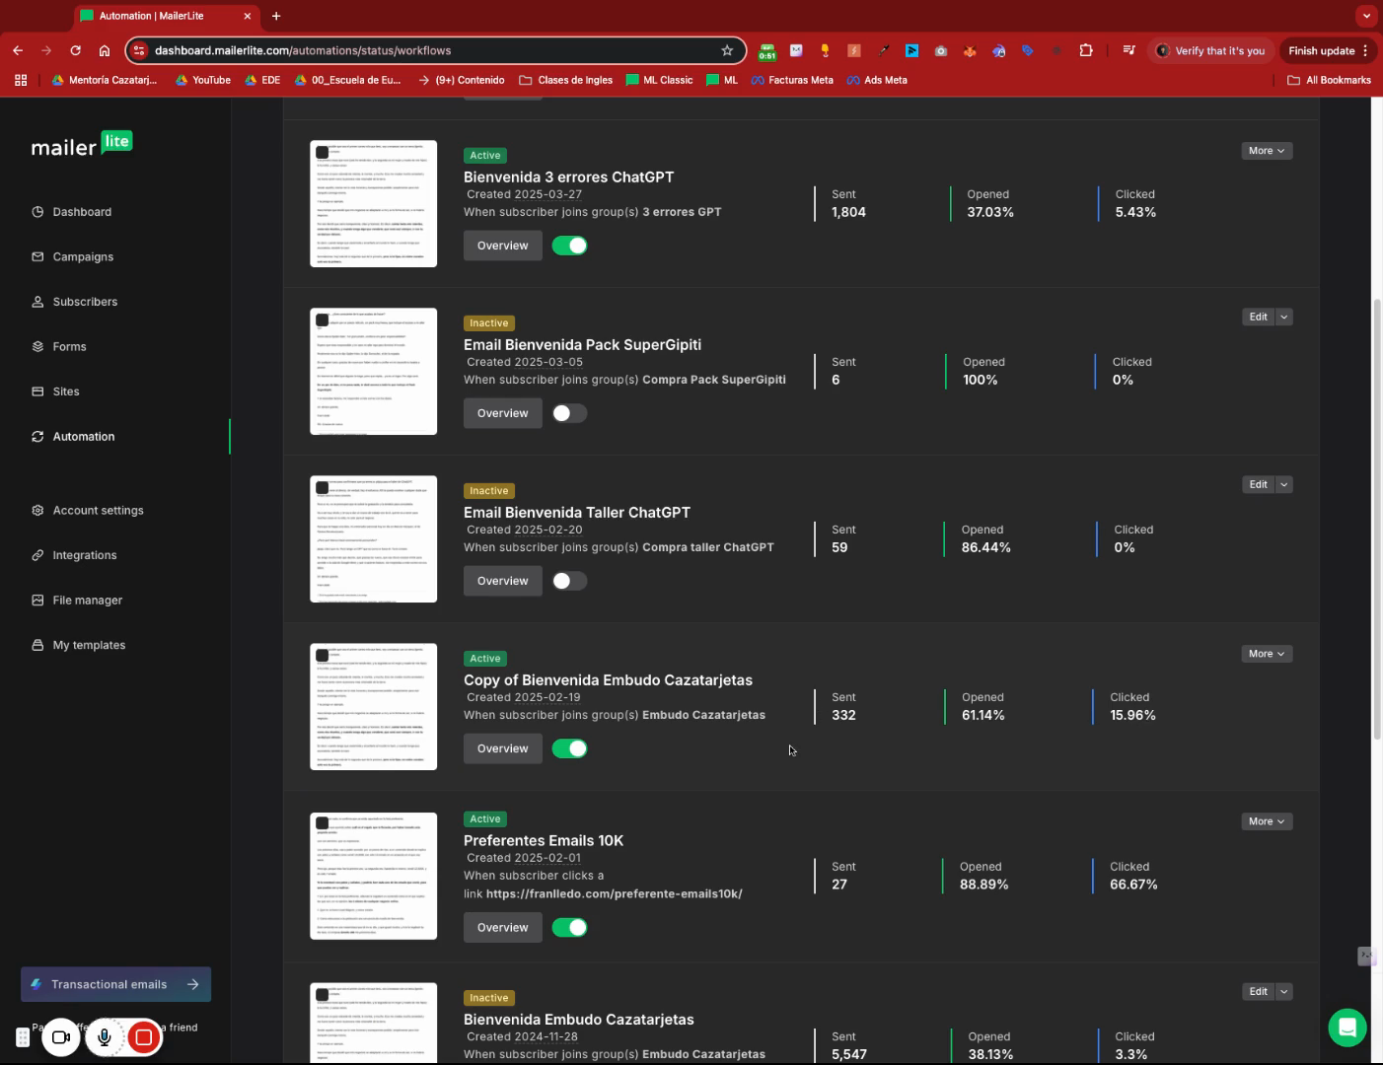Open the Facturas Meta bookmark

[792, 80]
